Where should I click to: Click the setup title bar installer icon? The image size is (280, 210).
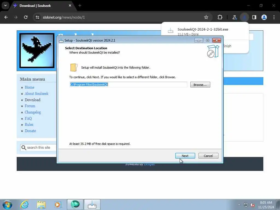61,40
